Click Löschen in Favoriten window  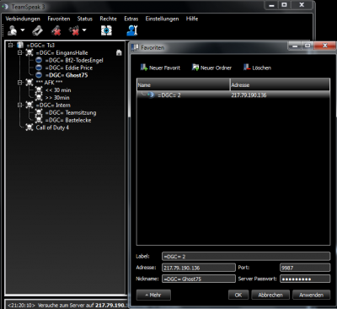[x=257, y=68]
